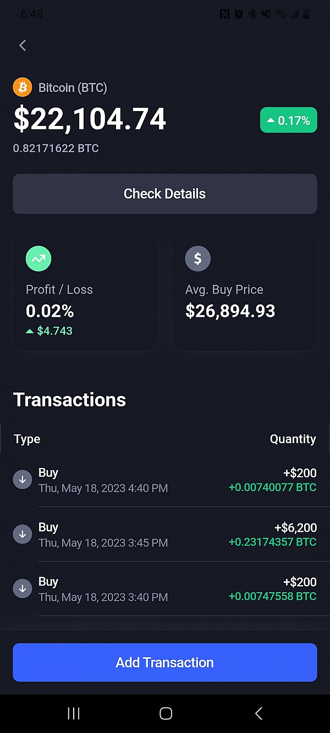Click the Type column header

[x=27, y=439]
